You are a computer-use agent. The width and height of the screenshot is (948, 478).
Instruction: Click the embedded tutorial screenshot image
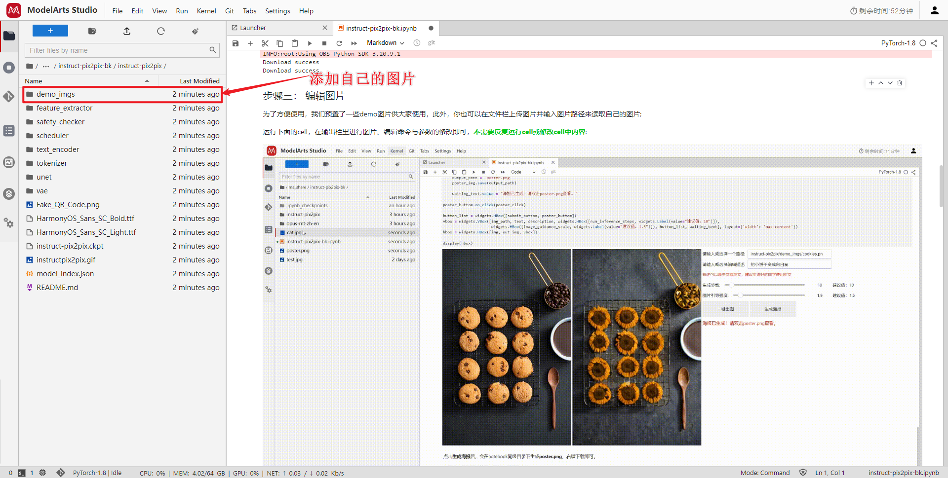pos(592,305)
